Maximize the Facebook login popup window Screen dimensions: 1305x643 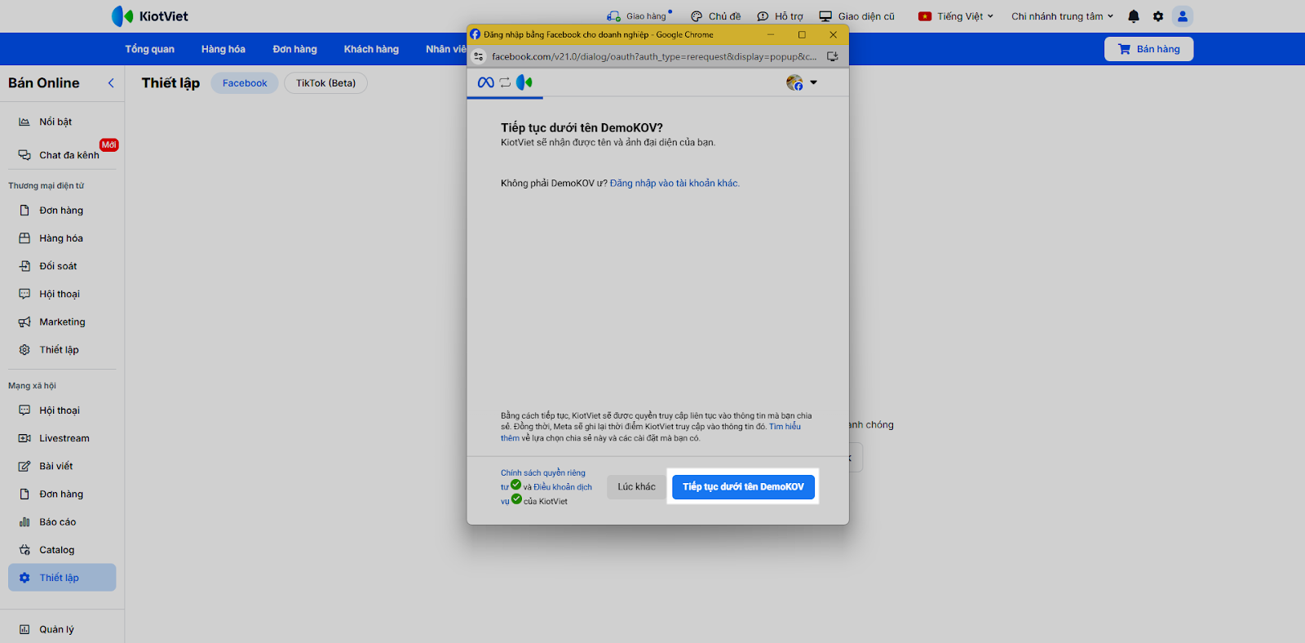click(802, 34)
